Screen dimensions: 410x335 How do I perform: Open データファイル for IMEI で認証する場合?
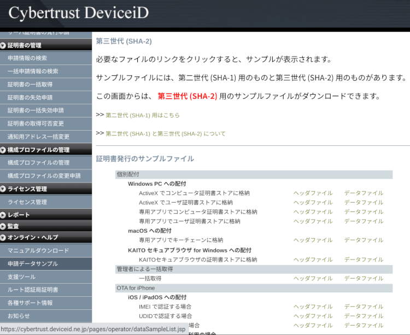coord(364,307)
